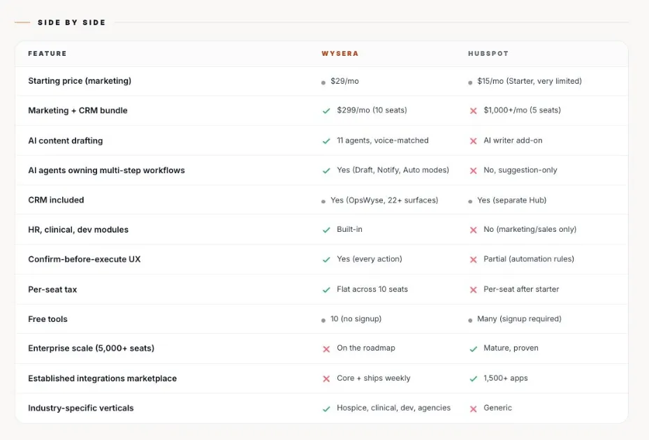Click the HUBSPOT column header
This screenshot has height=440, width=649.
pyautogui.click(x=488, y=53)
